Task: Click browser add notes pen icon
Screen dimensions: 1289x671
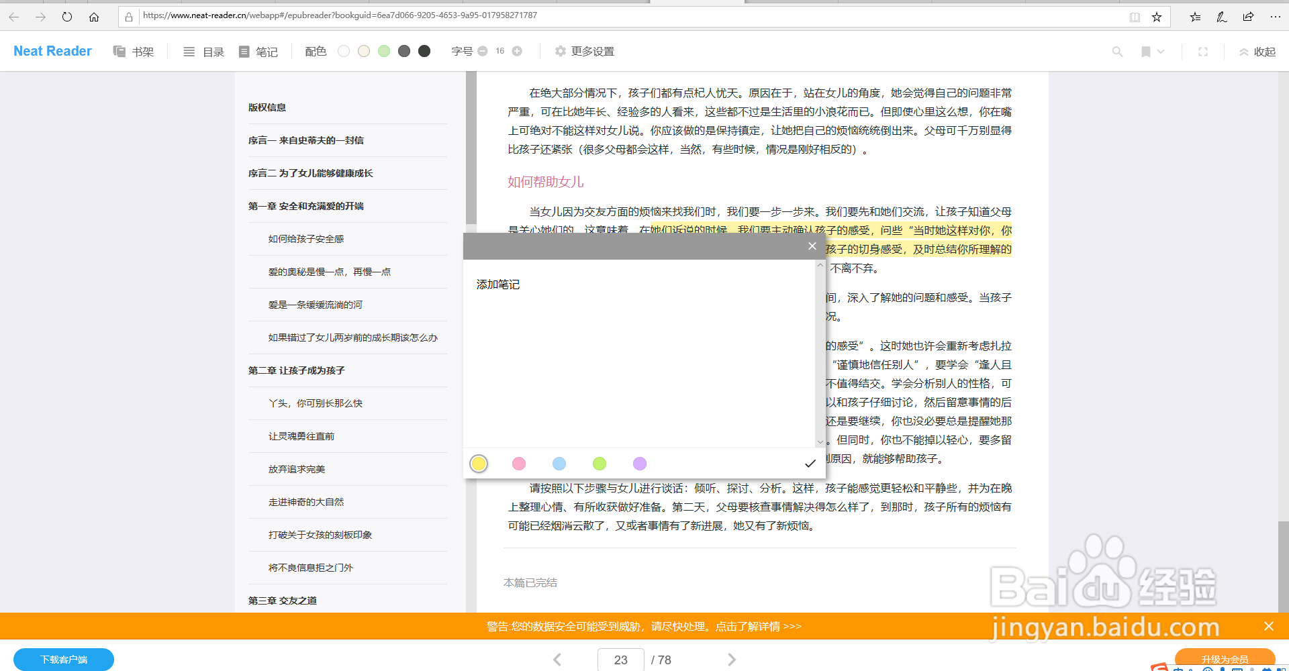Action: click(x=1221, y=17)
